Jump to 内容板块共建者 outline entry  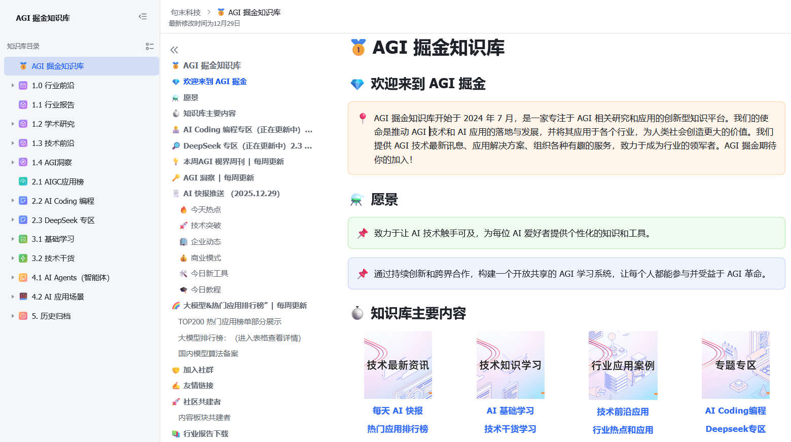tap(204, 418)
